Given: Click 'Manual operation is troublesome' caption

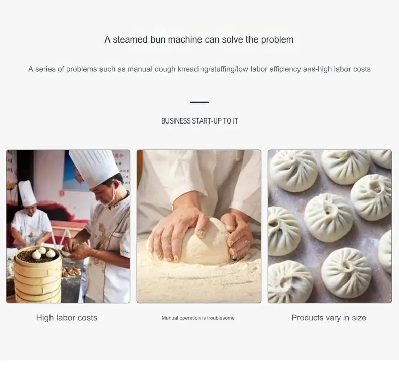Looking at the screenshot, I should click(198, 318).
